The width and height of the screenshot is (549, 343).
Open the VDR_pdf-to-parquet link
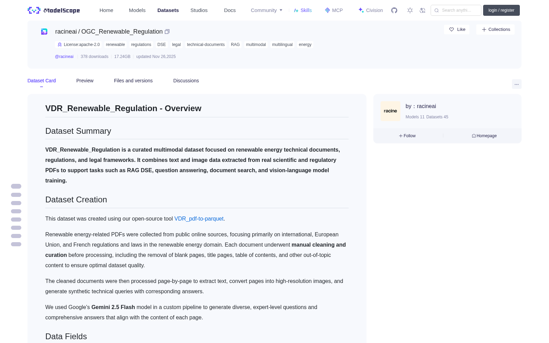tap(199, 218)
